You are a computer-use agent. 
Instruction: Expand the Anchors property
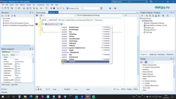pos(2,62)
